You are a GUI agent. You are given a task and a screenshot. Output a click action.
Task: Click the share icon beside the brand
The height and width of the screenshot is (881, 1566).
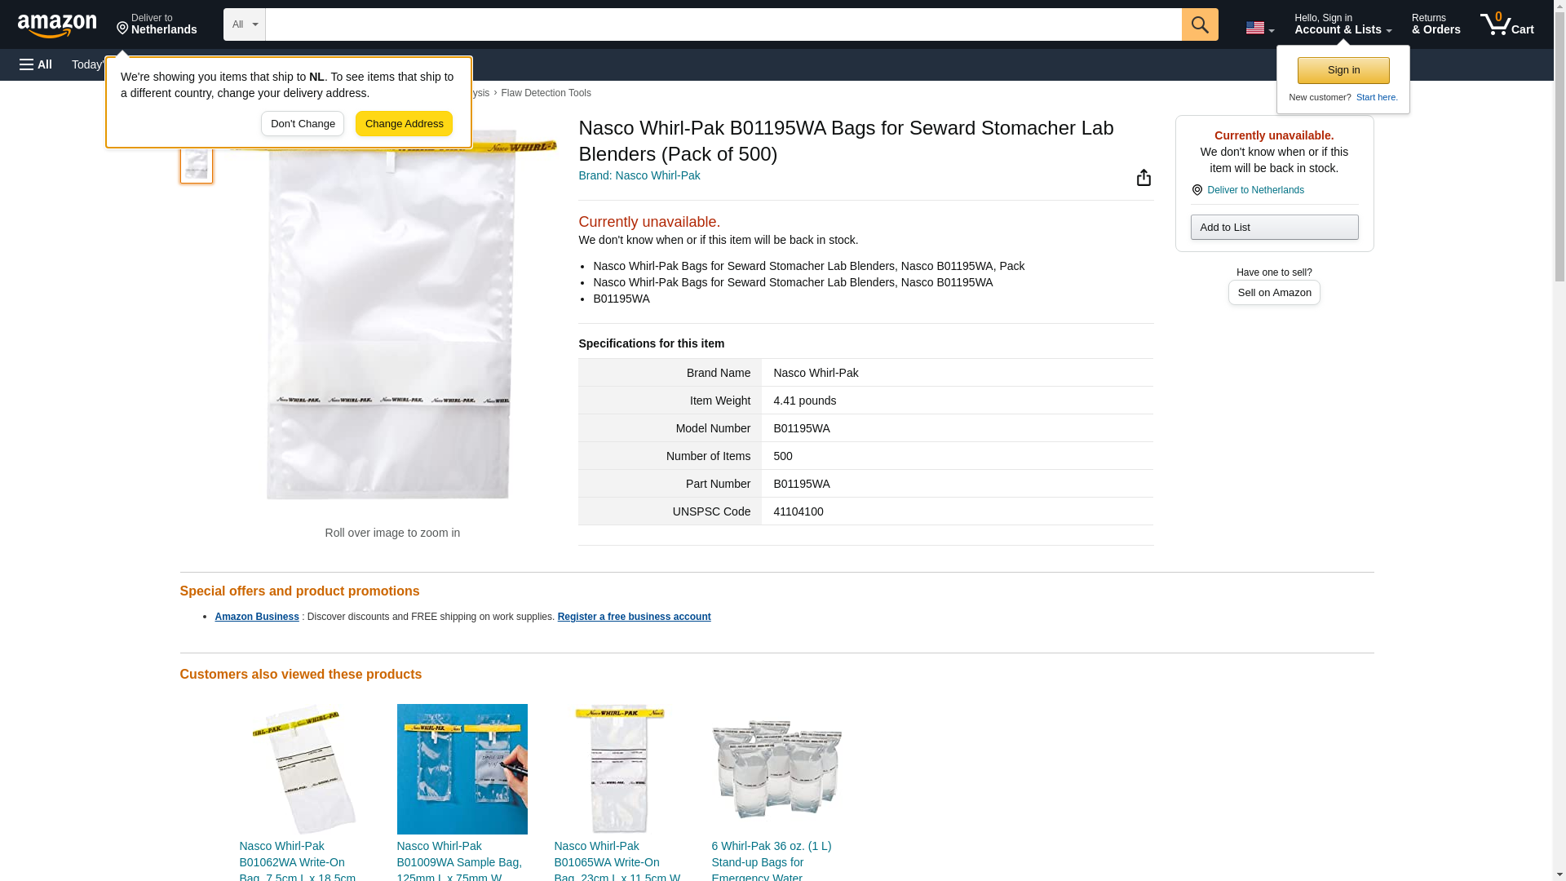point(1144,178)
